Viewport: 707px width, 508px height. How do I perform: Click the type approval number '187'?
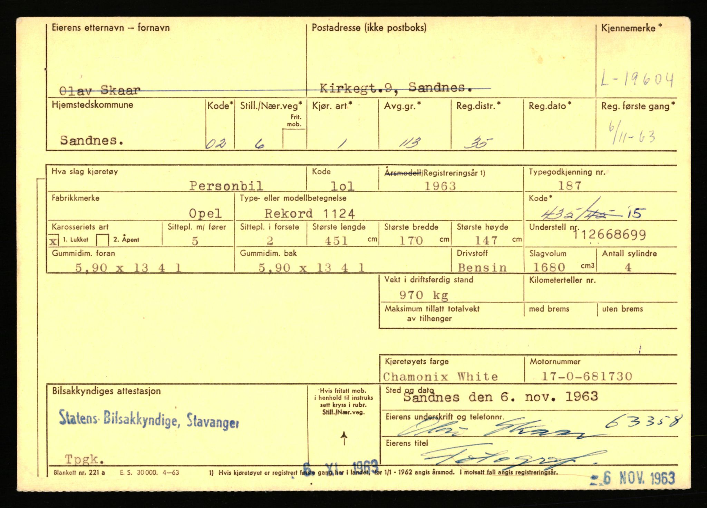570,186
